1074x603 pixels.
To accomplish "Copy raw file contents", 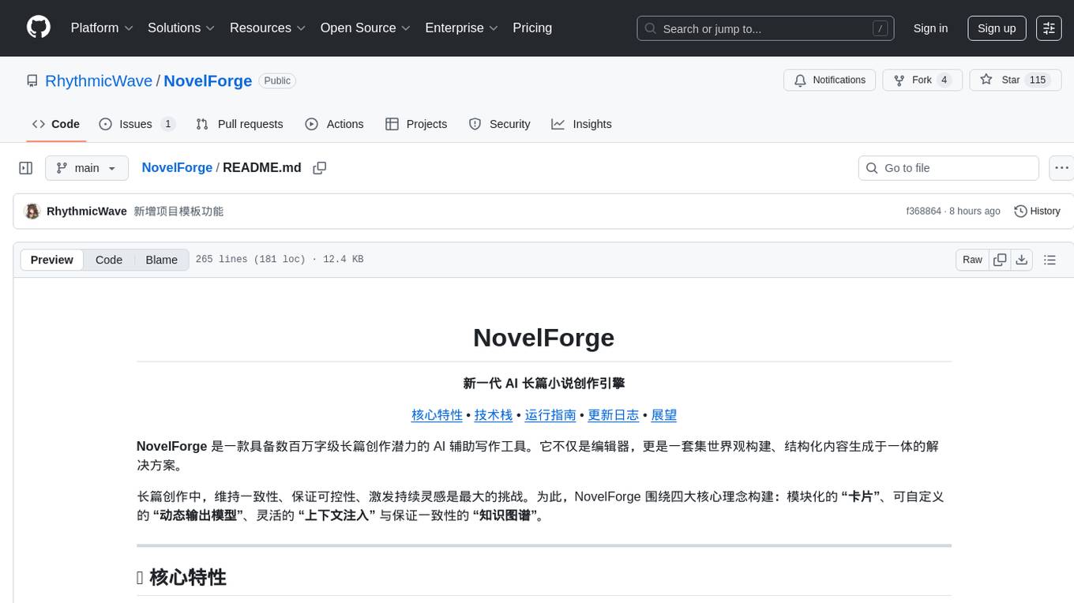I will click(1001, 260).
